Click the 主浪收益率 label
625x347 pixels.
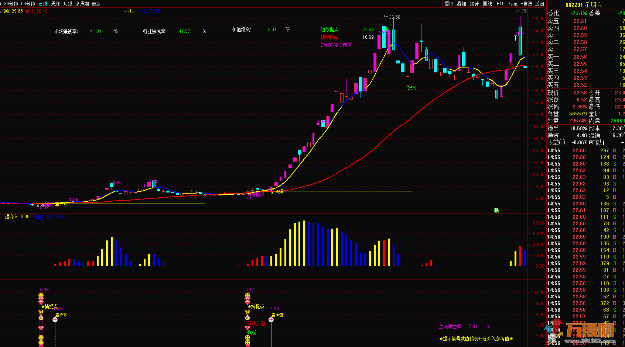tap(451, 326)
